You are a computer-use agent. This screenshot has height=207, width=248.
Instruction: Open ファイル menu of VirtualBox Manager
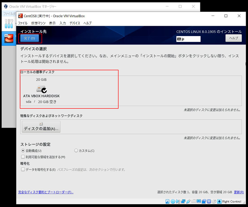[10, 14]
